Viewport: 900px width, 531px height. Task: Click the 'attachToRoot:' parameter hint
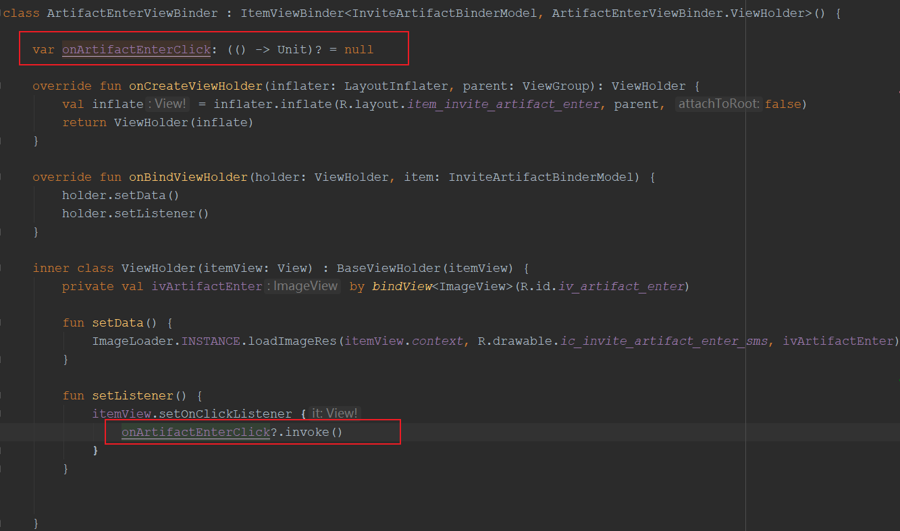[719, 104]
